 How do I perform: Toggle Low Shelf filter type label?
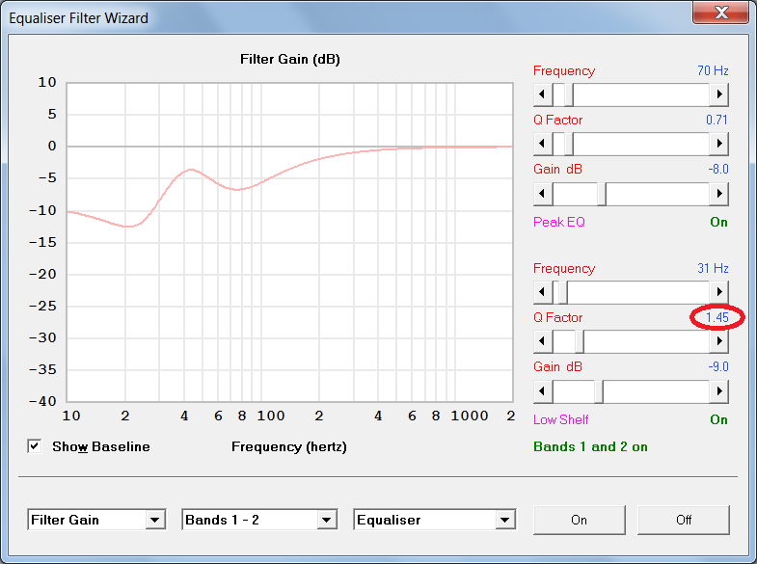560,419
